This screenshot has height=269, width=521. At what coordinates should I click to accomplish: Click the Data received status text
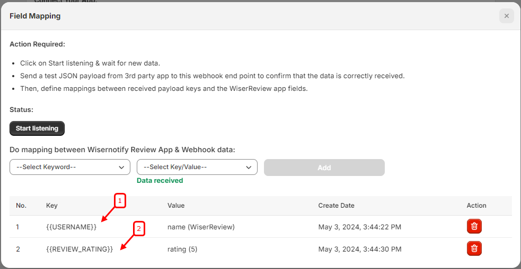(160, 181)
